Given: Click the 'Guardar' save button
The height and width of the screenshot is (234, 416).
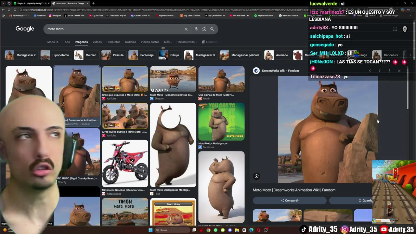Looking at the screenshot, I should click(x=366, y=201).
